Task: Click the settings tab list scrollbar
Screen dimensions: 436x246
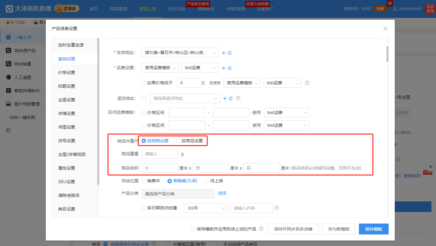Action: [x=98, y=111]
